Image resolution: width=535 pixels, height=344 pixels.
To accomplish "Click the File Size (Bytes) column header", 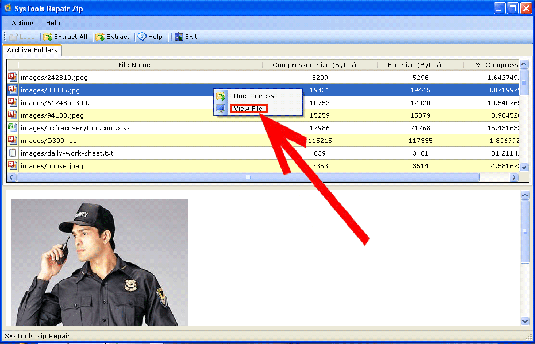I will (x=414, y=65).
